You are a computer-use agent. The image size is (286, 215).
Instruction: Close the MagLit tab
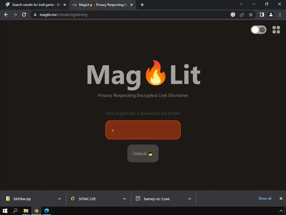point(132,5)
